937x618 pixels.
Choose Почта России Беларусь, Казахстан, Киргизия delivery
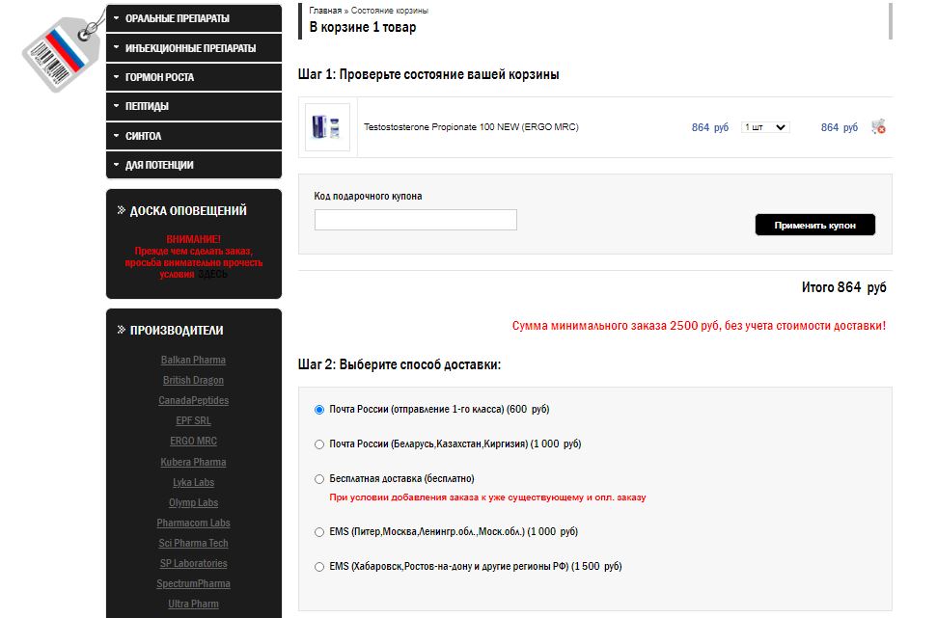click(319, 444)
